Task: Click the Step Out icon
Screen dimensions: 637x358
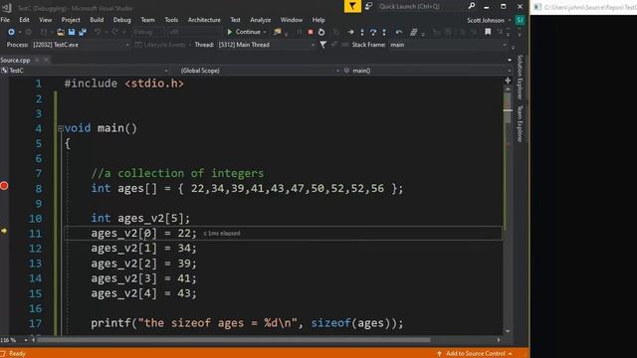Action: tap(384, 32)
